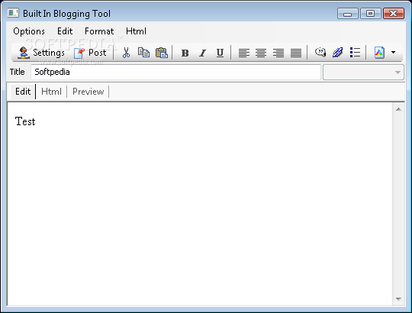Click the application icon in title bar
The image size is (412, 313).
[13, 13]
